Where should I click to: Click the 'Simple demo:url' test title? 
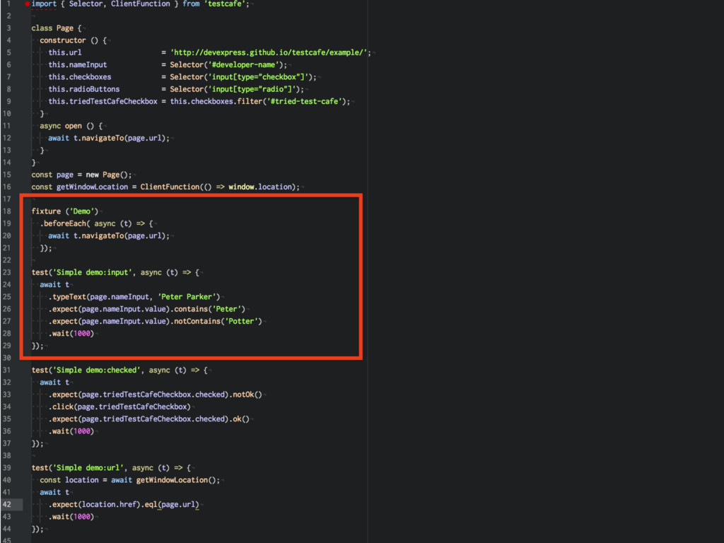(x=88, y=468)
